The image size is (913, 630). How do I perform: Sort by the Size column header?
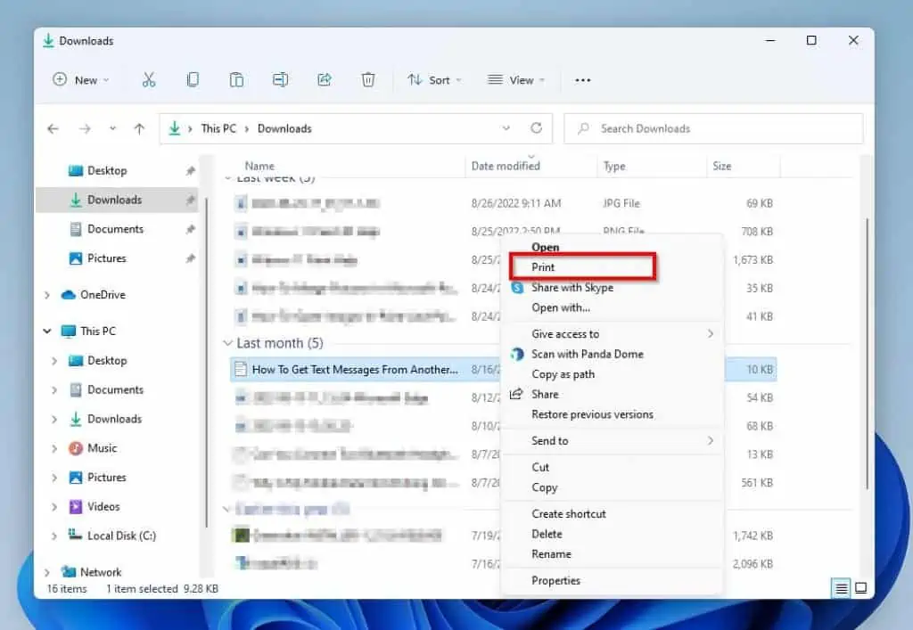coord(721,166)
